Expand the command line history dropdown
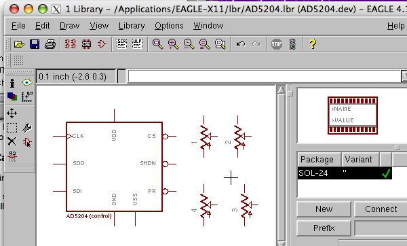The width and height of the screenshot is (407, 246). tap(404, 76)
